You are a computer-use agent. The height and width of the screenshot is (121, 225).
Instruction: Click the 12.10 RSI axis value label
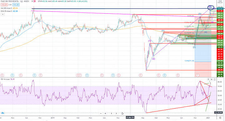(220, 113)
